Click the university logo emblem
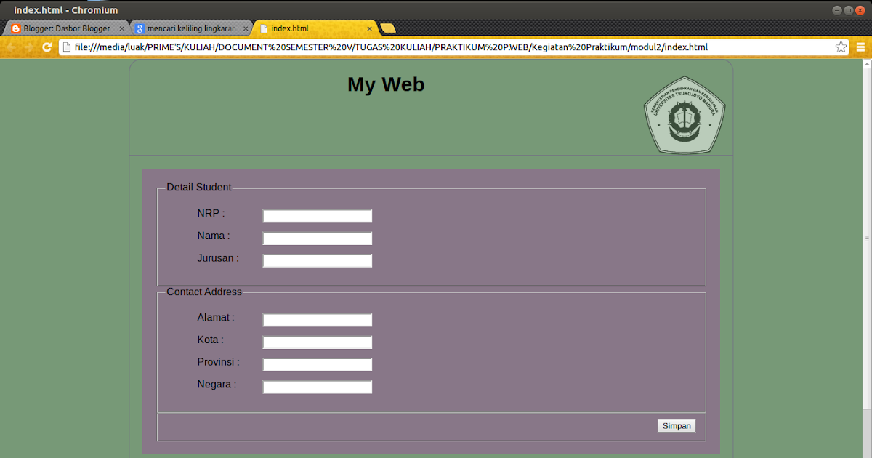Screen dimensions: 872x458 pos(685,115)
